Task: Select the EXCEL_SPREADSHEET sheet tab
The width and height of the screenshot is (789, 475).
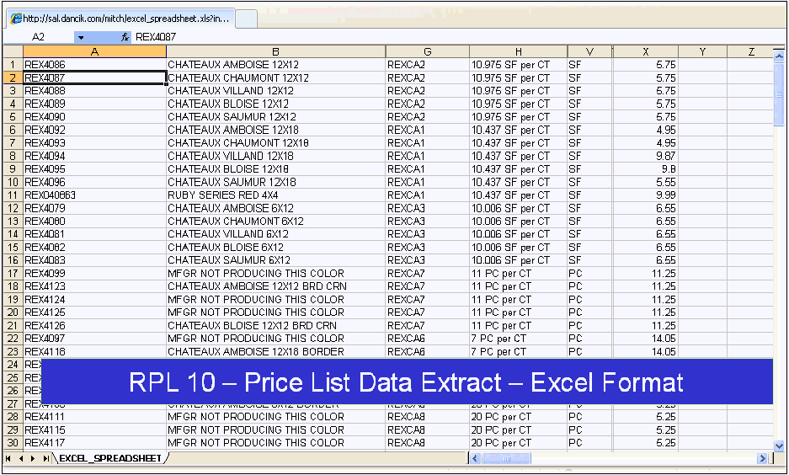Action: click(109, 458)
